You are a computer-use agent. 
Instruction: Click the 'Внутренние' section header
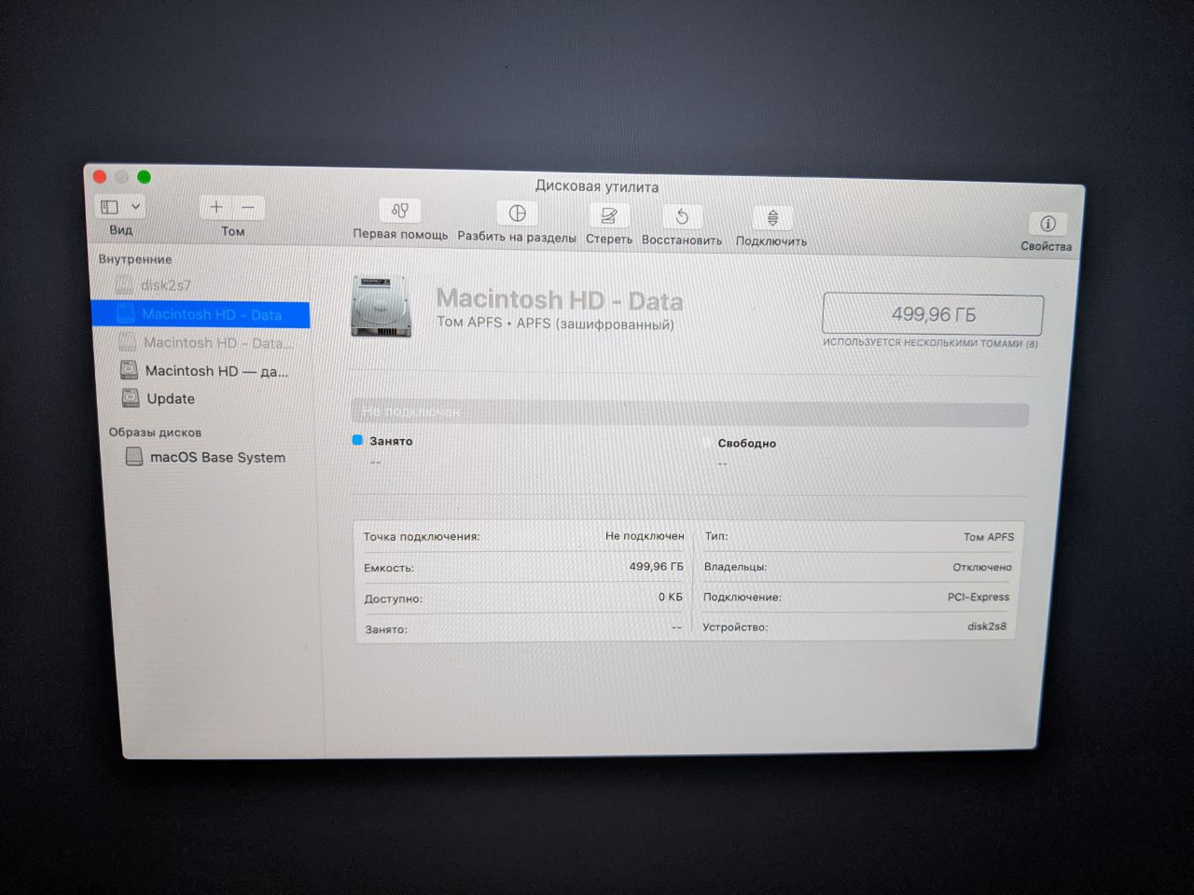[135, 259]
